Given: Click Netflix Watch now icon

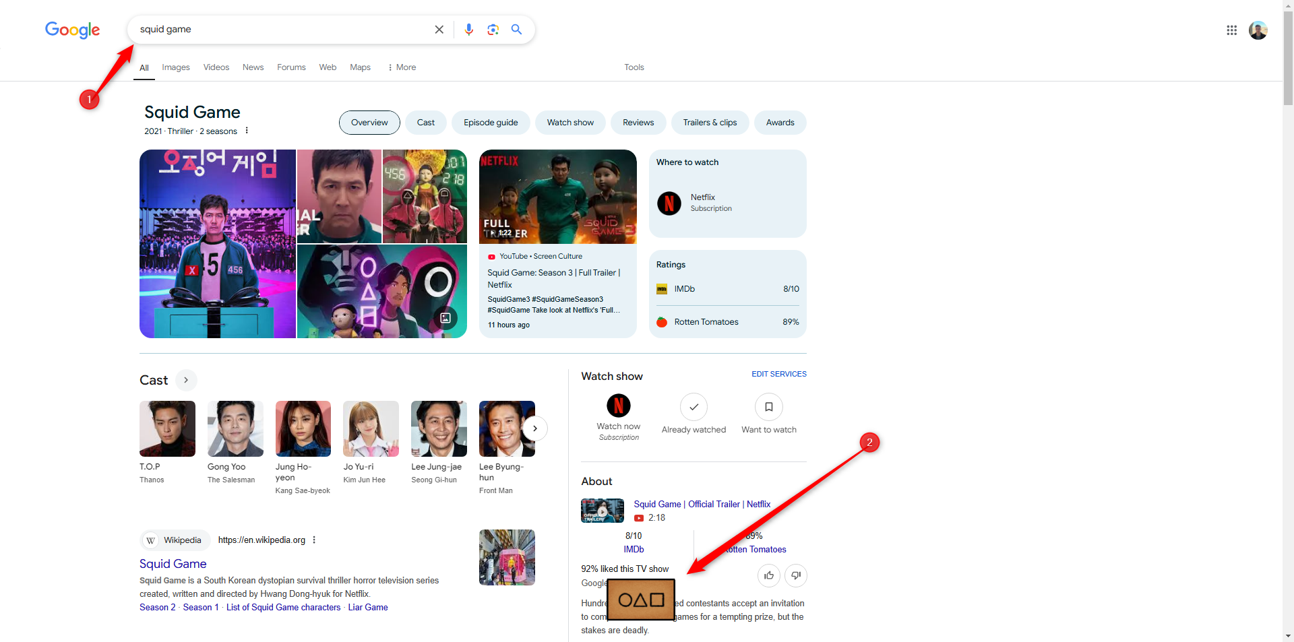Looking at the screenshot, I should click(x=619, y=406).
